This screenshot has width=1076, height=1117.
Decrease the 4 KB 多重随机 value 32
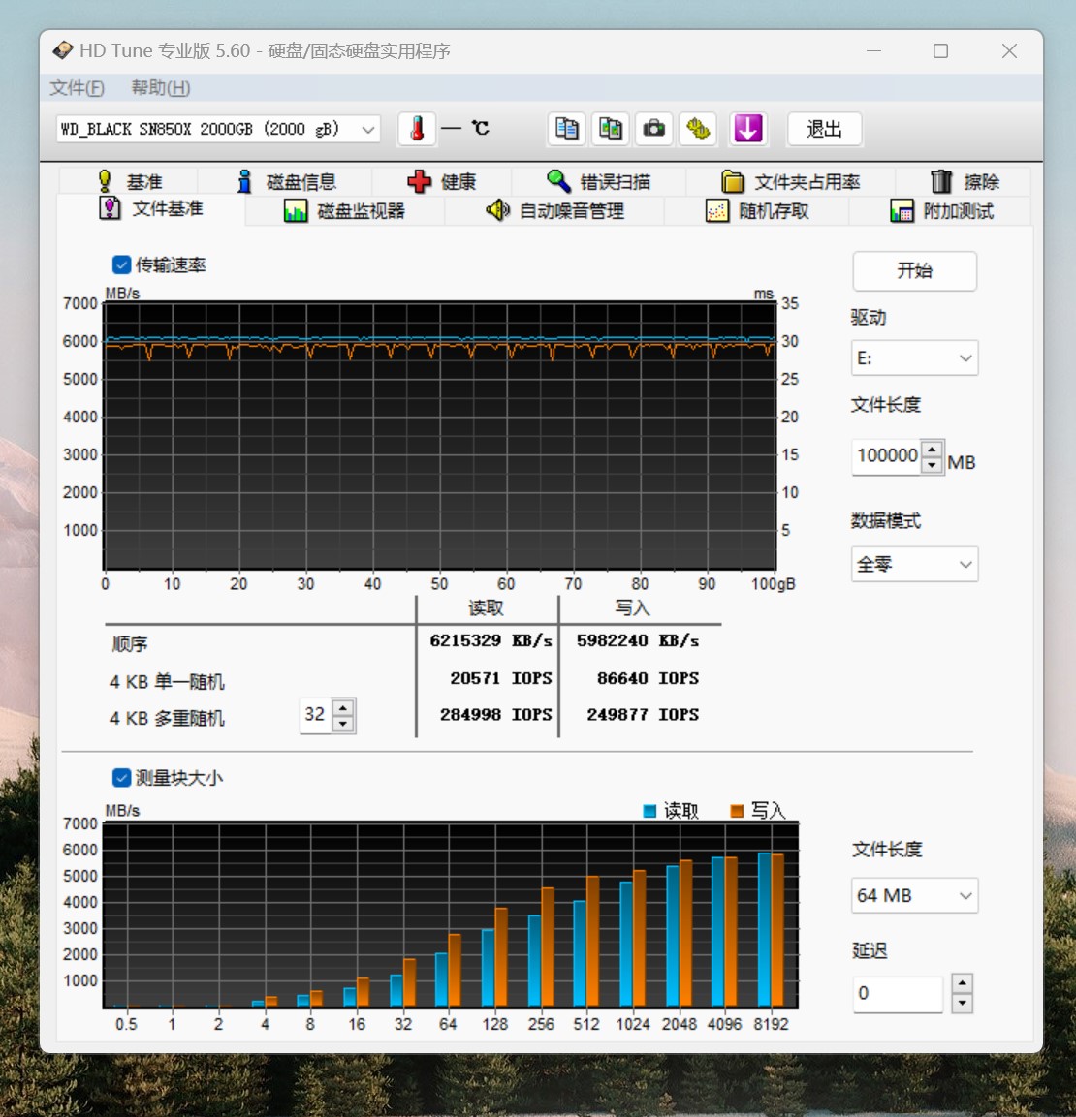pyautogui.click(x=343, y=724)
